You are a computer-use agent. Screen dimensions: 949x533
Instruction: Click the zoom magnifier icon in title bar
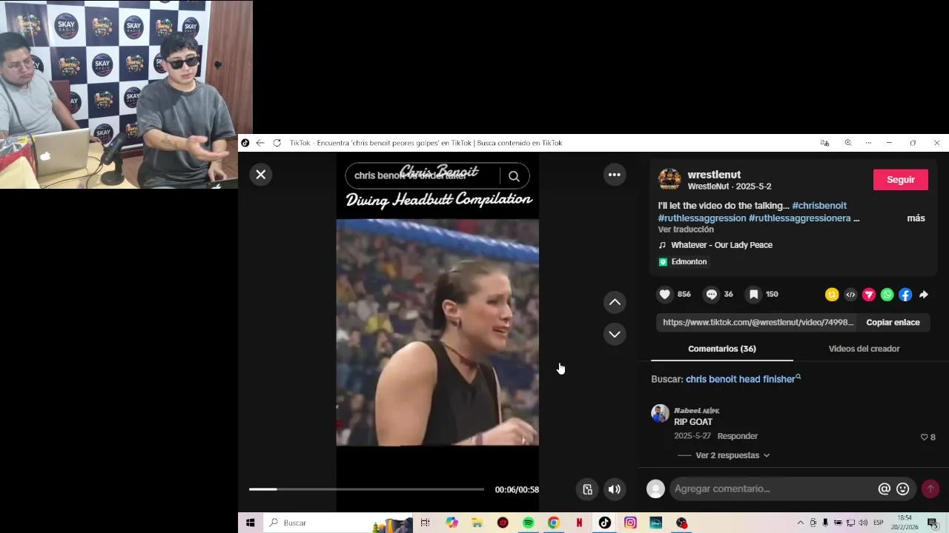click(x=847, y=143)
